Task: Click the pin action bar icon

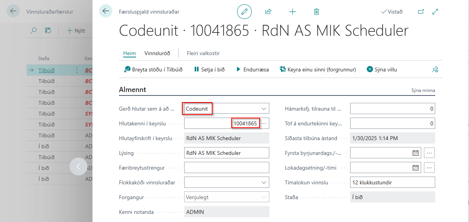Action: pyautogui.click(x=435, y=70)
